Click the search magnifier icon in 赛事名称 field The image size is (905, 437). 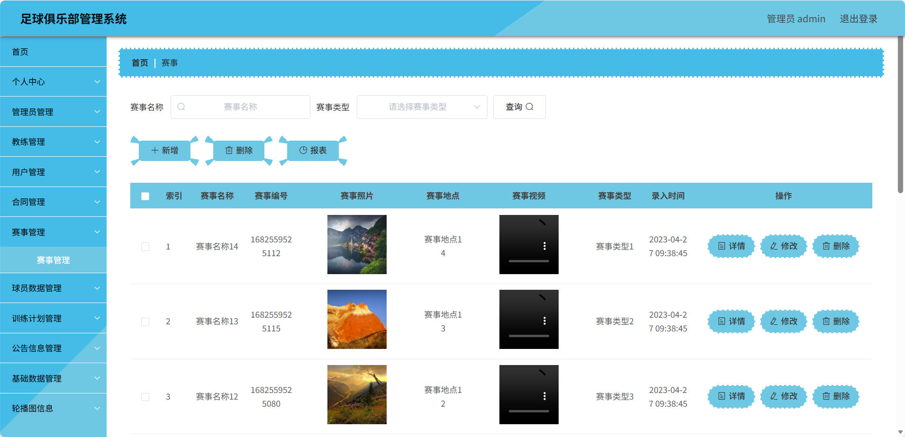click(181, 107)
